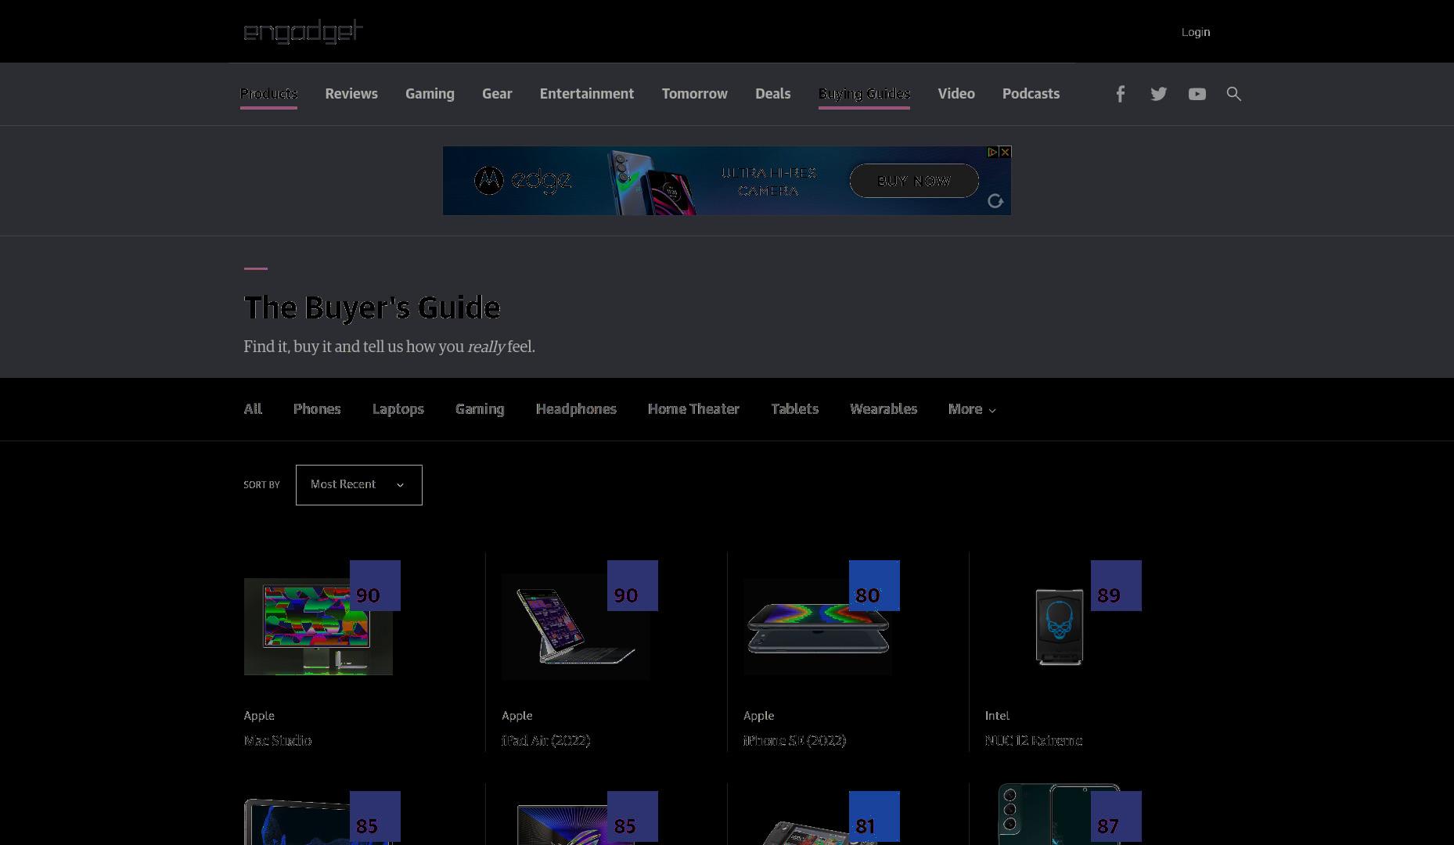Screen dimensions: 1454x845
Task: Click the iPad Air (2022) title link
Action: pos(546,740)
